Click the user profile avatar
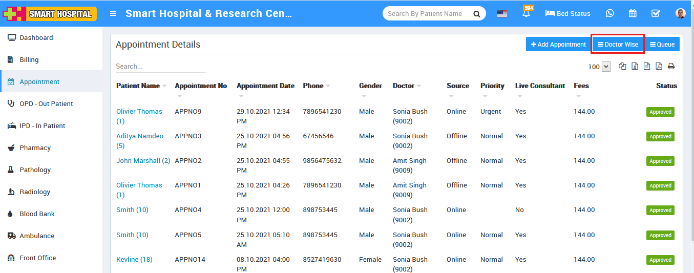 click(680, 14)
